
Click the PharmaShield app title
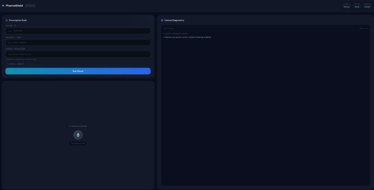(x=14, y=6)
